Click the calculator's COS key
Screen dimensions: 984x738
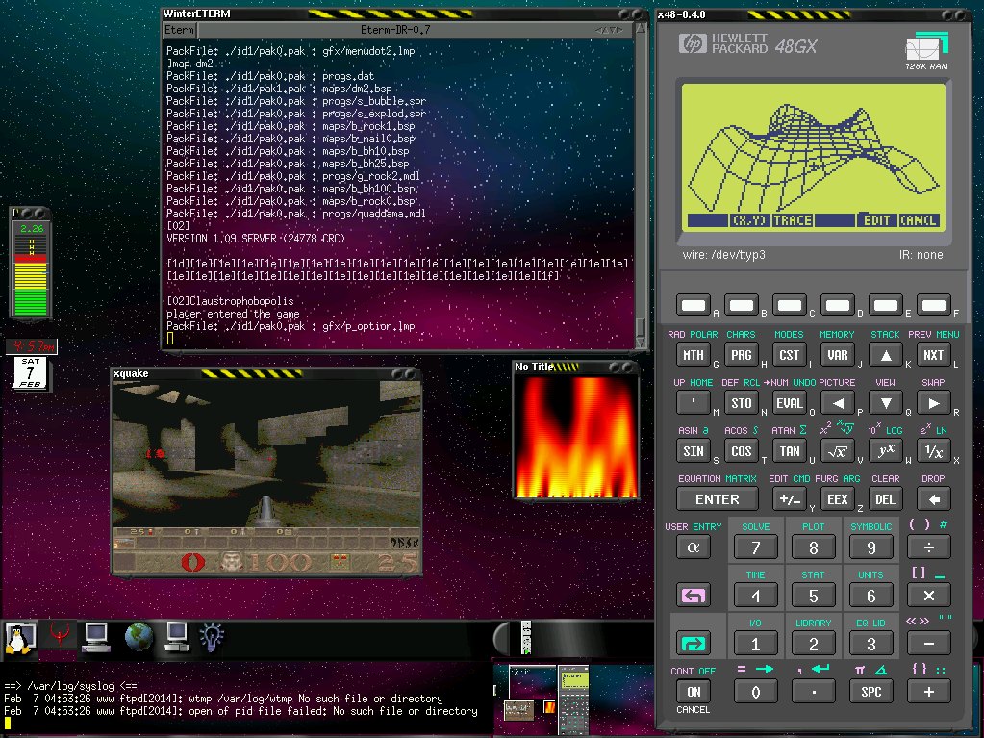(x=742, y=451)
